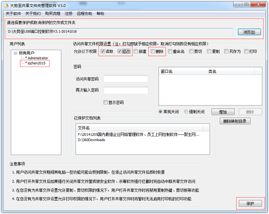Image resolution: width=269 pixels, height=214 pixels.
Task: Click the 删除映射目录 button
Action: point(235,121)
